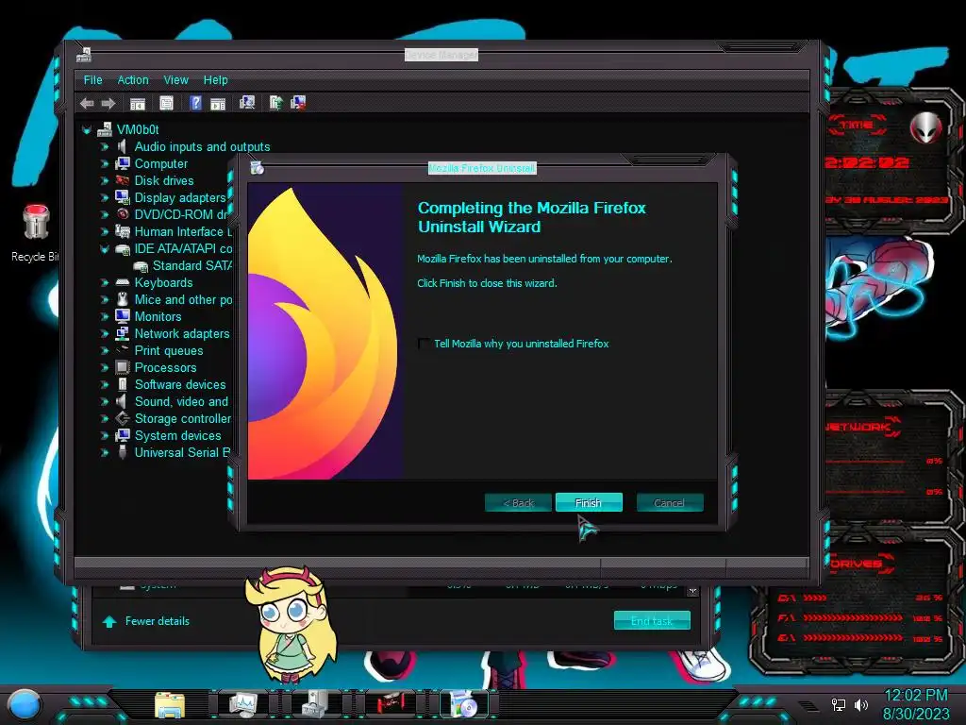This screenshot has width=966, height=725.
Task: Click Cancel in the Firefox uninstall wizard
Action: click(669, 503)
